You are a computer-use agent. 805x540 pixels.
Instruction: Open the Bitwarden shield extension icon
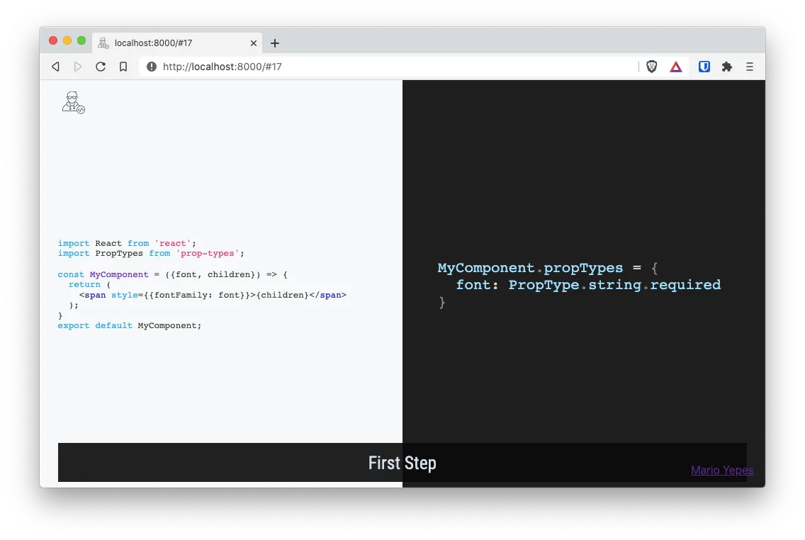pos(704,67)
